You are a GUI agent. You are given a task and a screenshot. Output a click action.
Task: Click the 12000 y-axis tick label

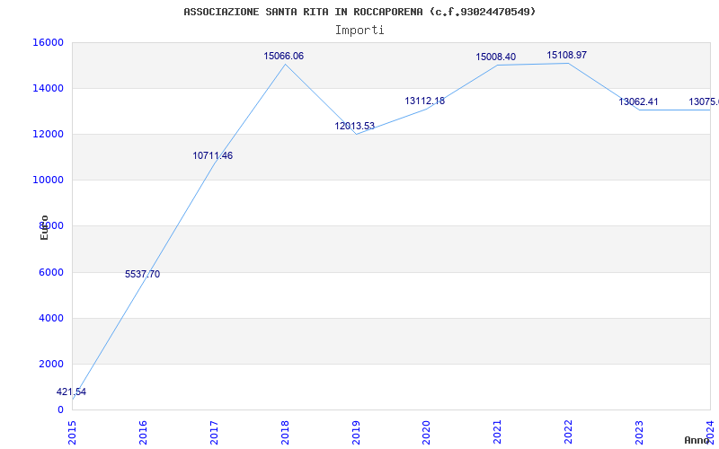48,134
